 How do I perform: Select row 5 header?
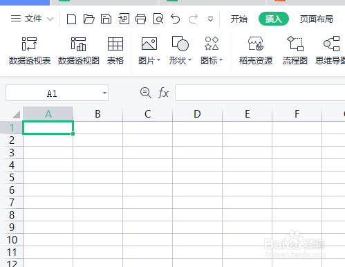[x=12, y=177]
